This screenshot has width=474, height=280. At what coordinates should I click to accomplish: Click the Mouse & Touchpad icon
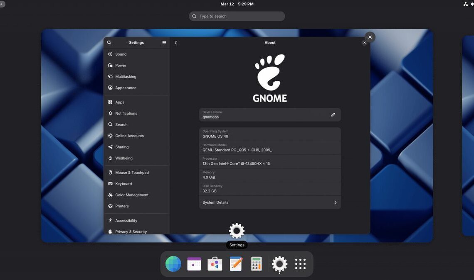click(x=110, y=172)
